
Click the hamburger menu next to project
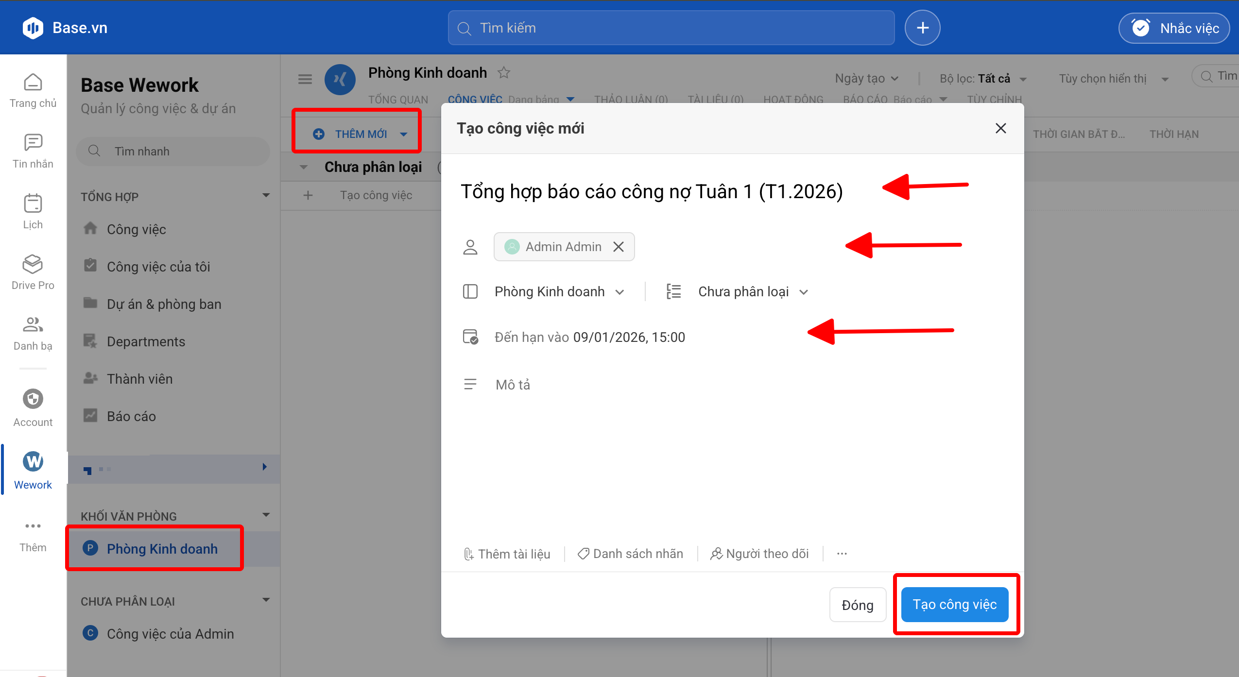tap(305, 79)
